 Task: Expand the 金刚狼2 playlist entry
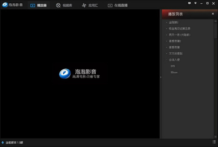point(167,22)
